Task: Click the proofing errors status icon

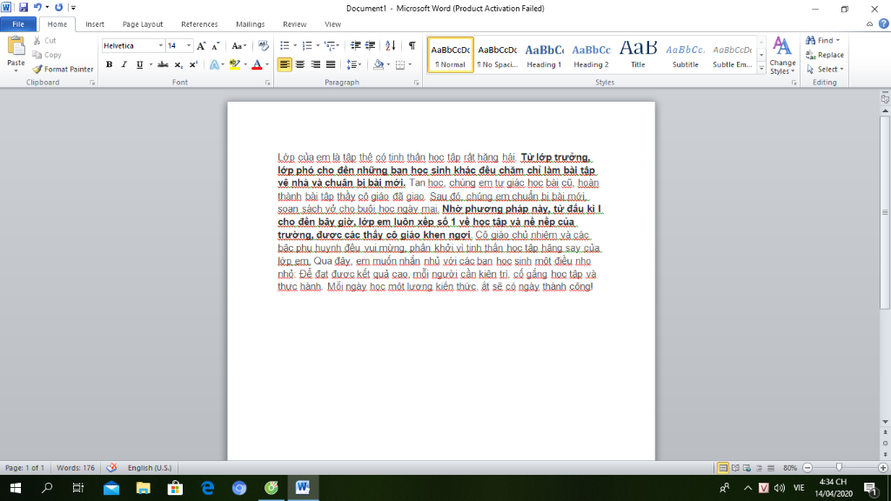Action: pyautogui.click(x=111, y=467)
